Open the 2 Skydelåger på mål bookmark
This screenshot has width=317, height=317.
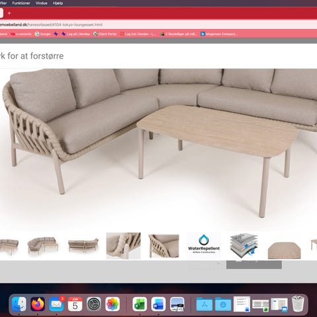178,34
